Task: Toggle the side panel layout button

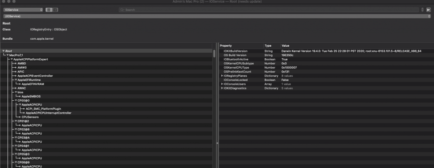Action: 428,10
